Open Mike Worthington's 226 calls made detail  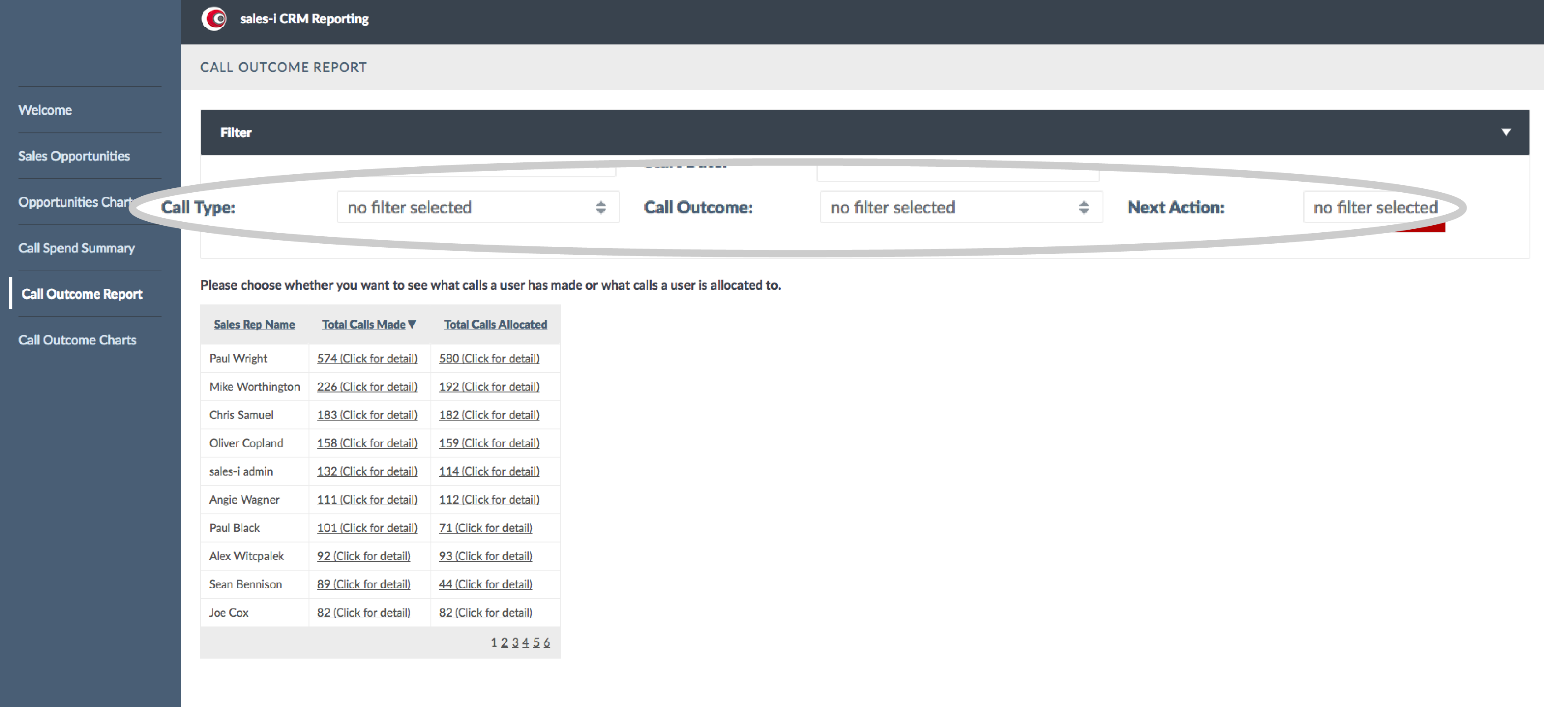367,386
